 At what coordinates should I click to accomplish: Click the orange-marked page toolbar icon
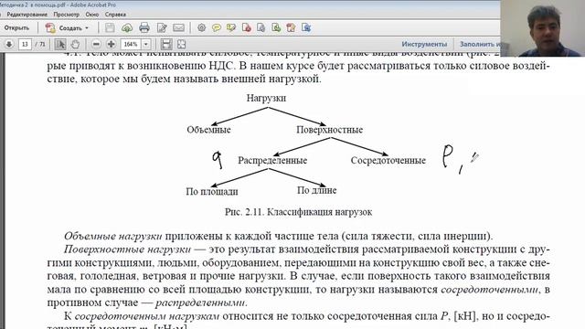[291, 28]
